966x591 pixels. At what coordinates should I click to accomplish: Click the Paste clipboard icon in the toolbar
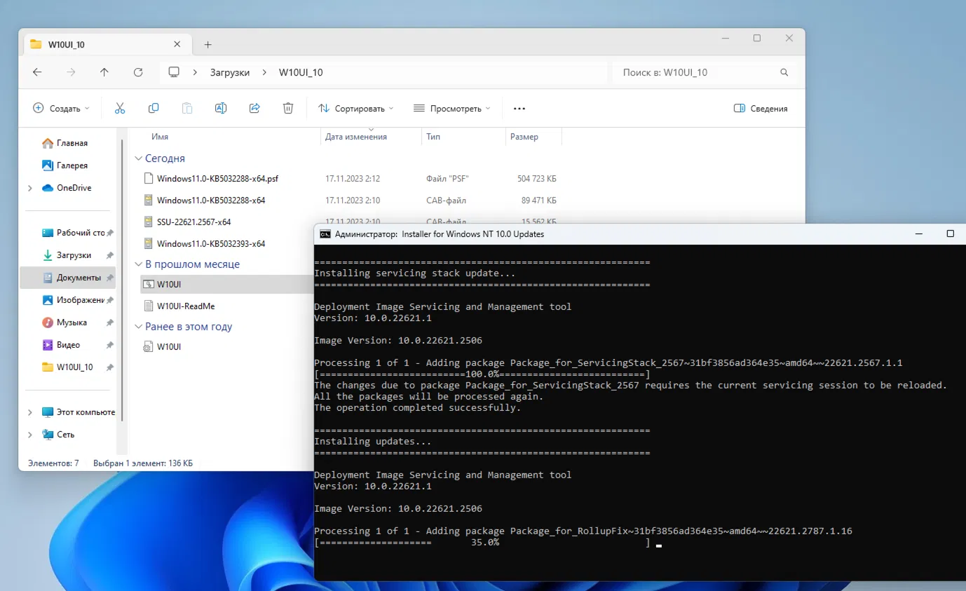point(187,108)
